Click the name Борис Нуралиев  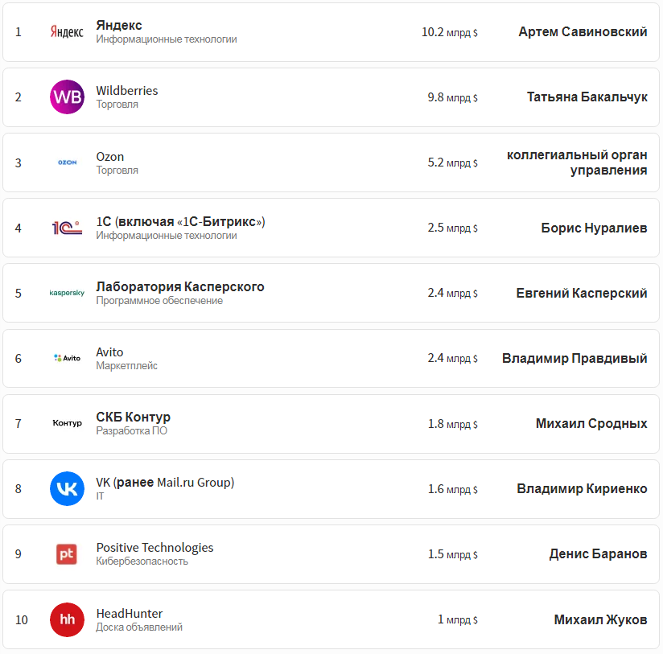coord(594,228)
